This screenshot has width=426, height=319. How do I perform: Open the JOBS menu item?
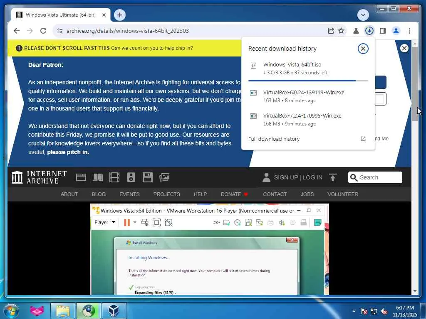click(307, 194)
